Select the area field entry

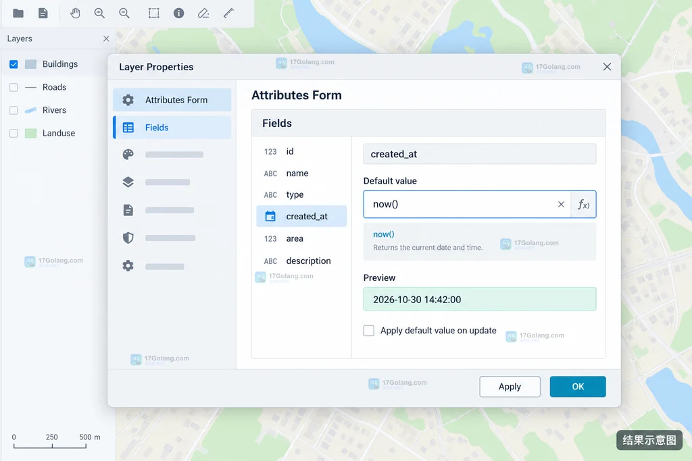point(301,238)
